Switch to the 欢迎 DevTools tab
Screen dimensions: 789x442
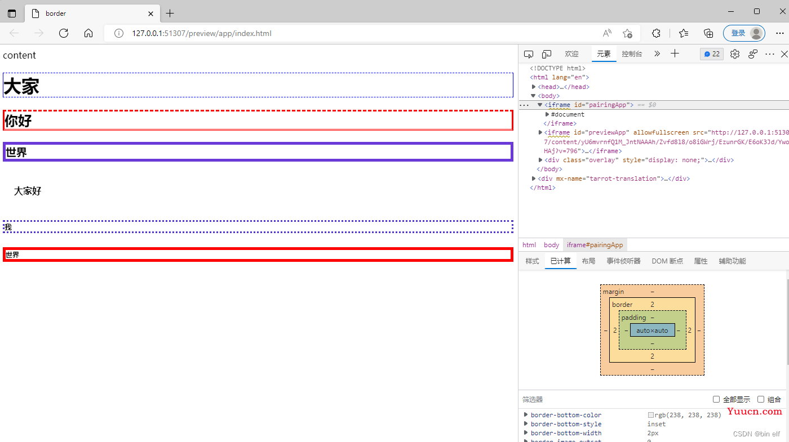(571, 54)
